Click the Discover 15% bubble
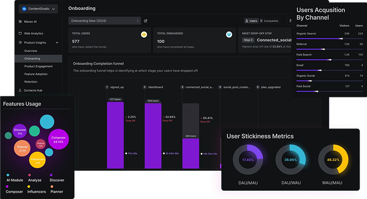Screen dimensions: 367x199 (20, 131)
